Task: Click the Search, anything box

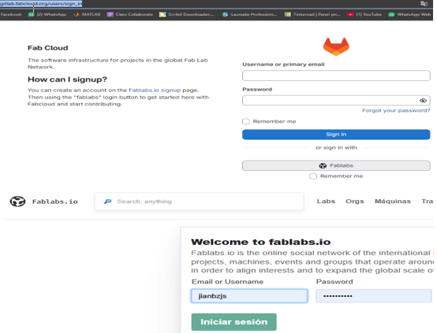Action: [x=199, y=202]
